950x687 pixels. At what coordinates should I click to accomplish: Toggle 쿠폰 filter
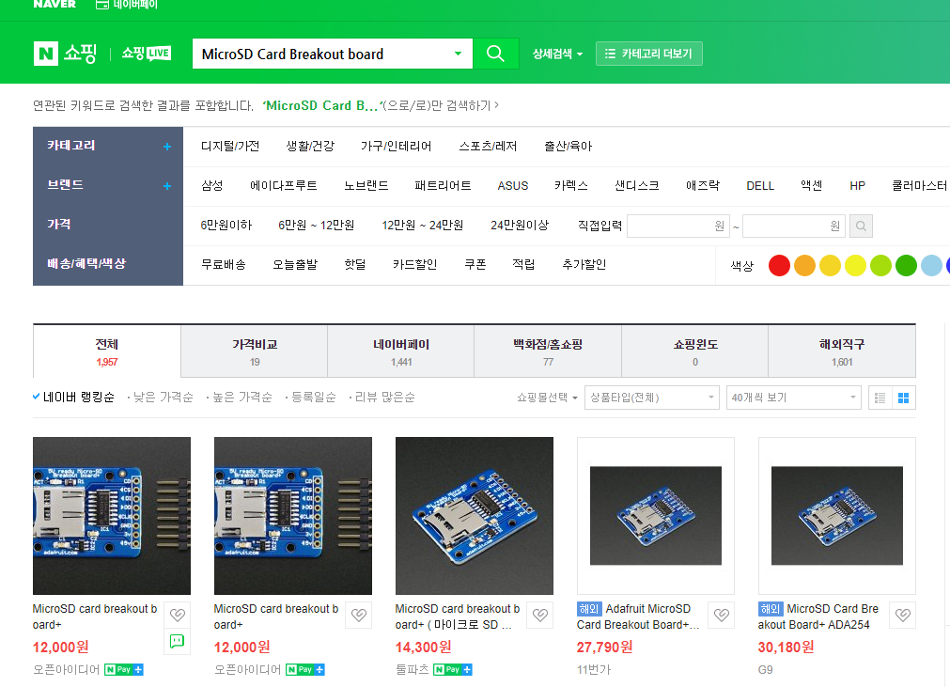(x=475, y=265)
